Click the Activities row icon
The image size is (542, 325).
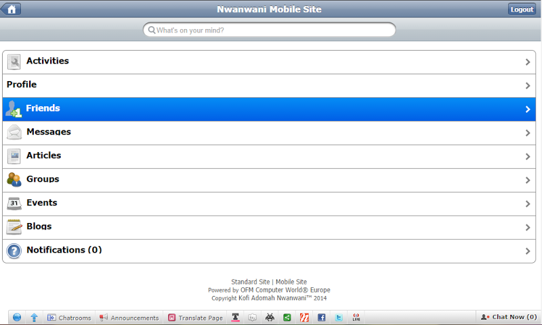pyautogui.click(x=14, y=62)
